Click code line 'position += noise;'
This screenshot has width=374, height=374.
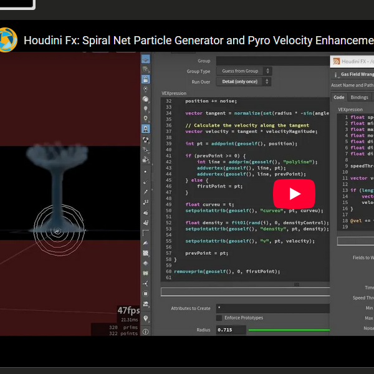click(211, 101)
